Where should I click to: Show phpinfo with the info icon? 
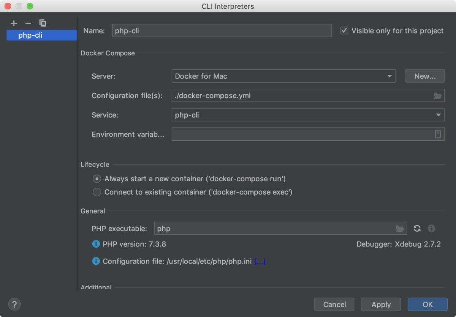(431, 228)
